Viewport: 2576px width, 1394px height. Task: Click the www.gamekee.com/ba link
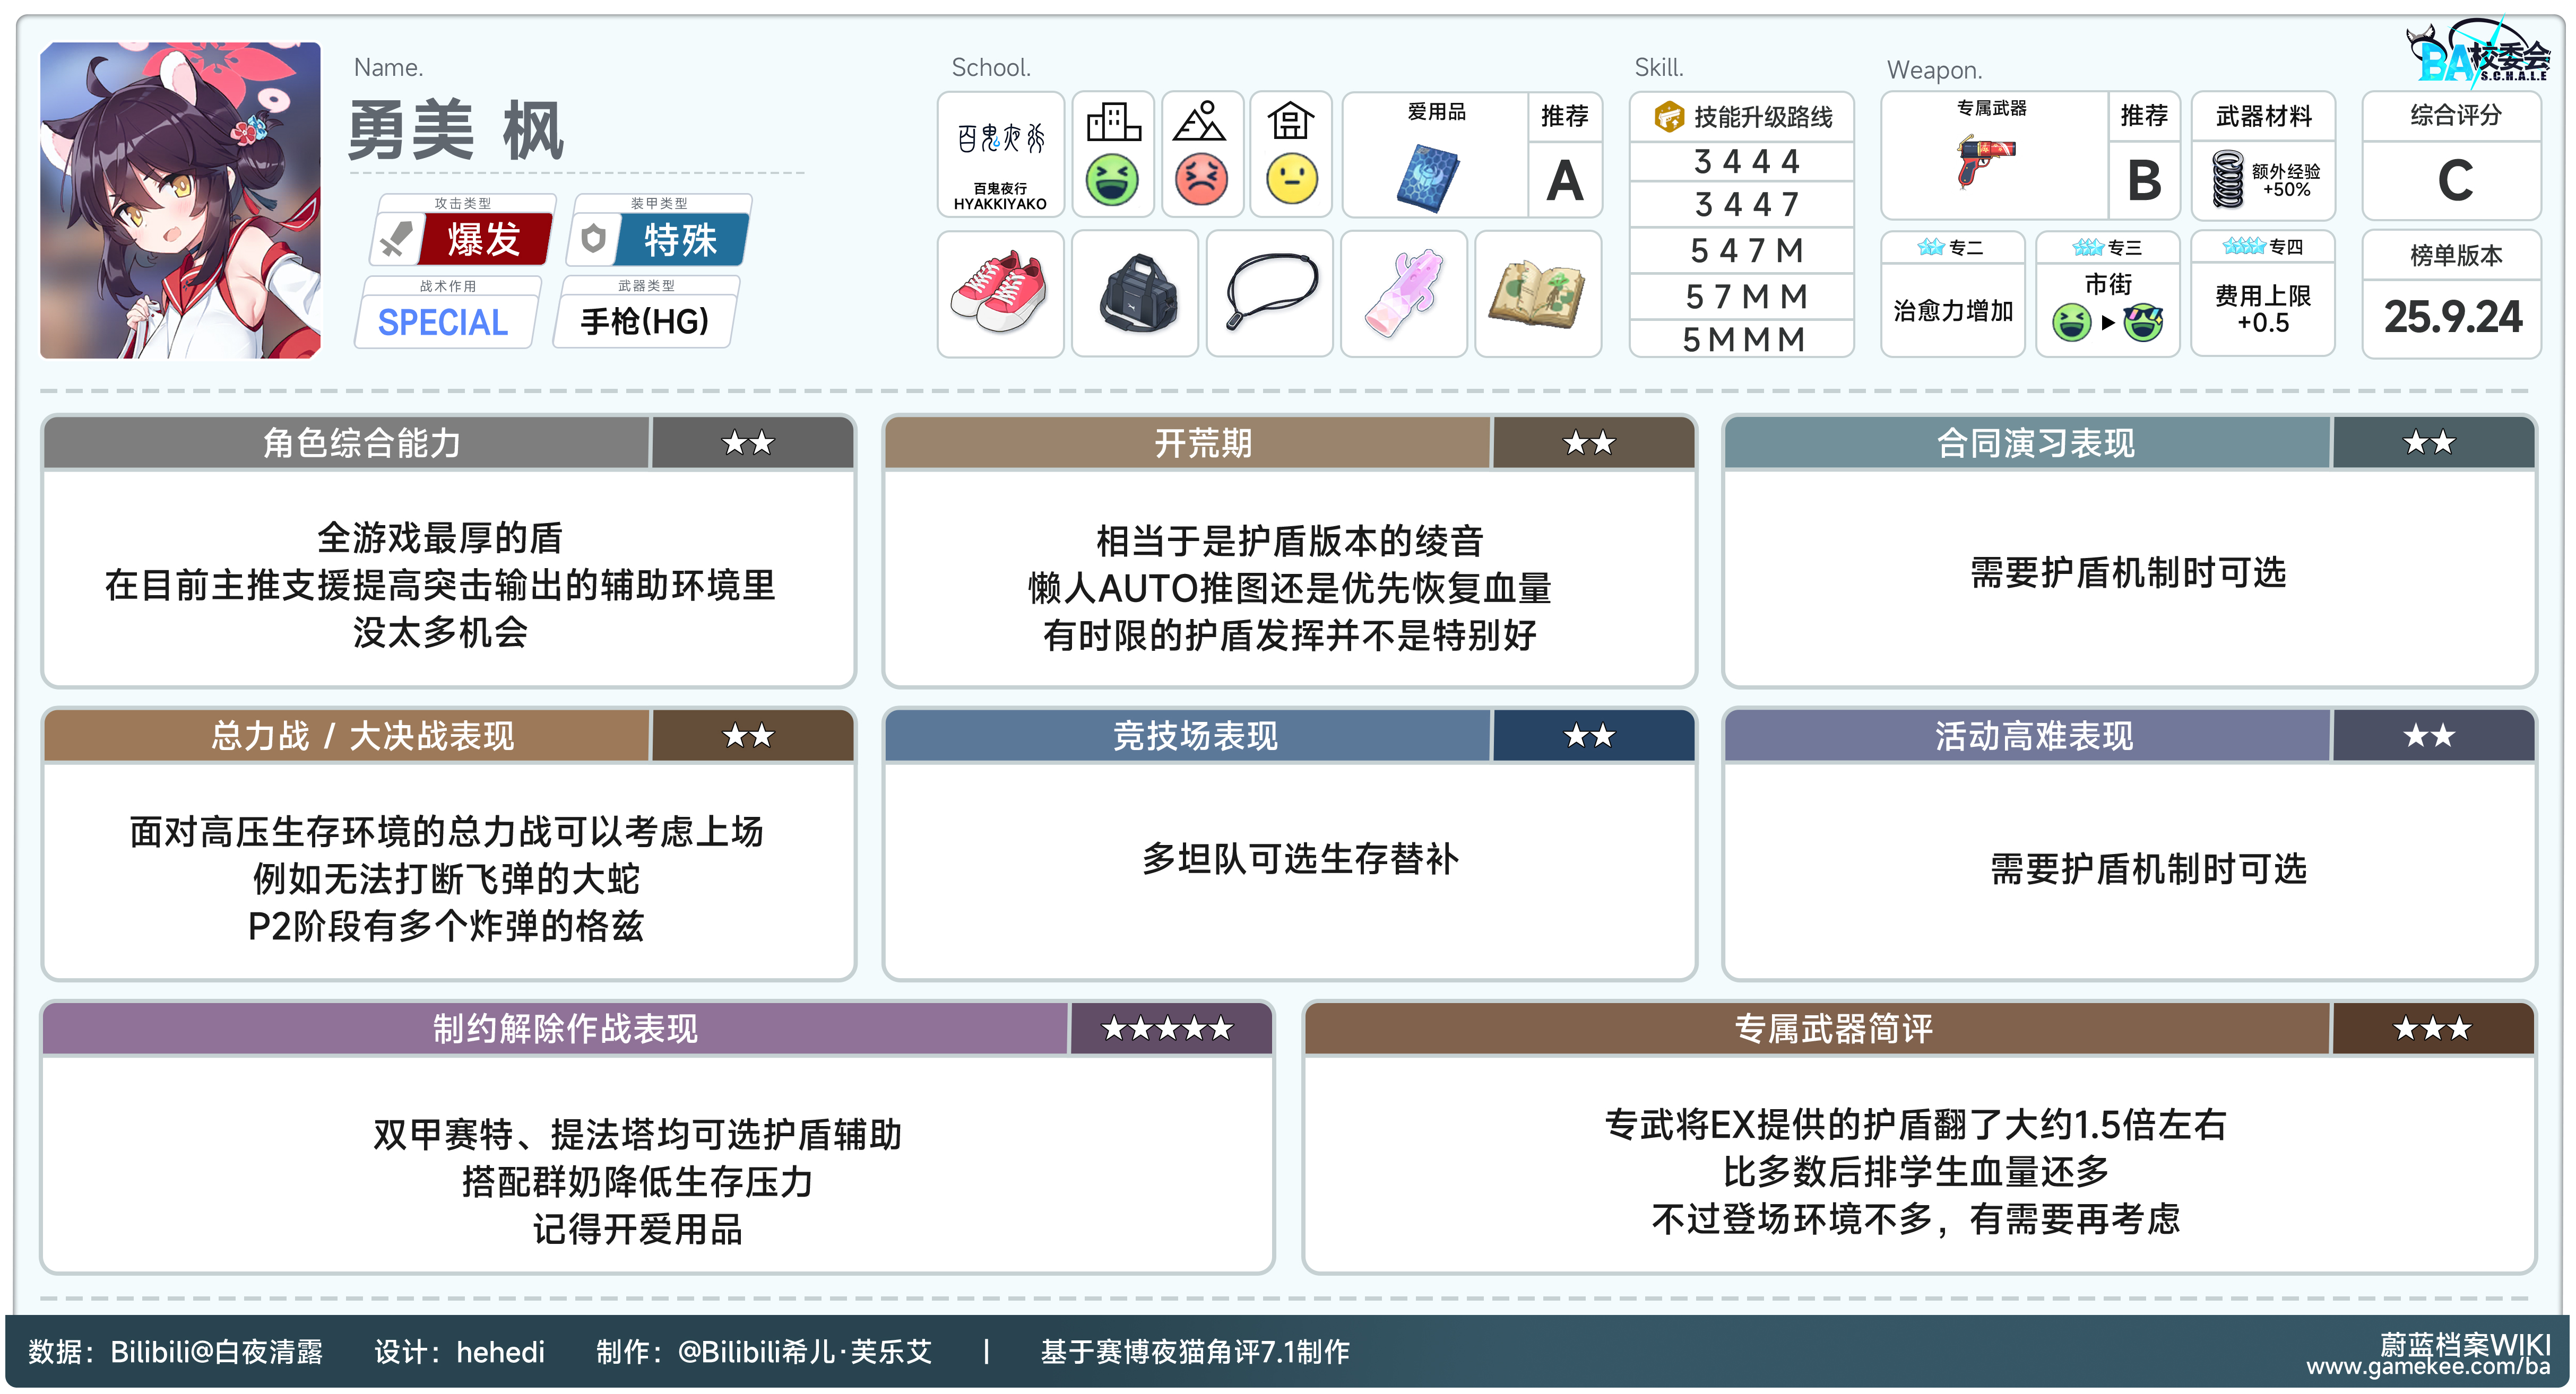tap(2427, 1366)
